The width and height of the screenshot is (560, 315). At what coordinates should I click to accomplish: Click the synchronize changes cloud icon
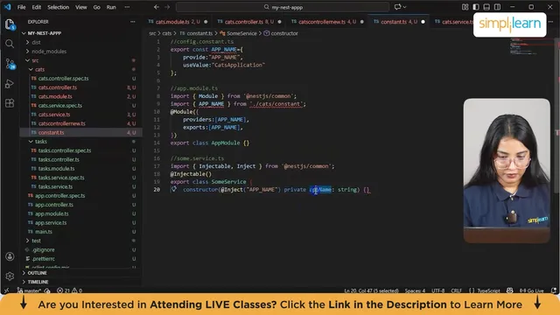47,290
